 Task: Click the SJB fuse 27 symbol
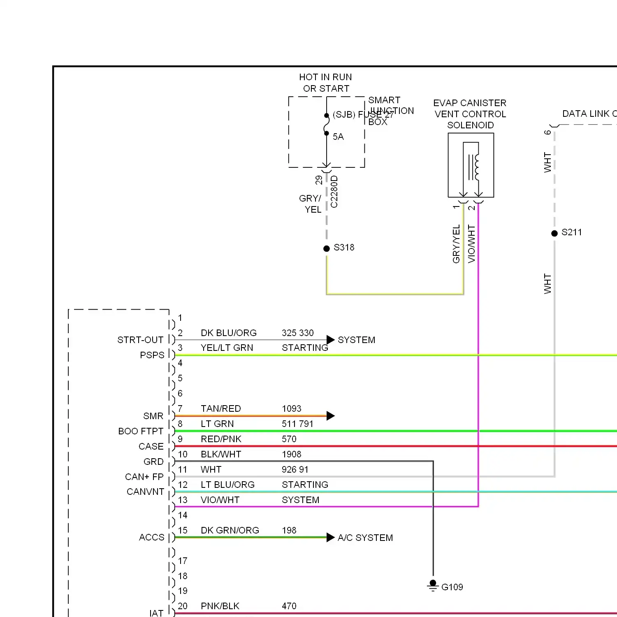[326, 124]
